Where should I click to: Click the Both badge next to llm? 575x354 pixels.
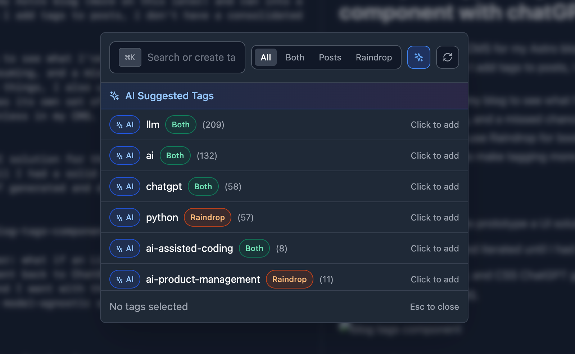[x=181, y=124]
